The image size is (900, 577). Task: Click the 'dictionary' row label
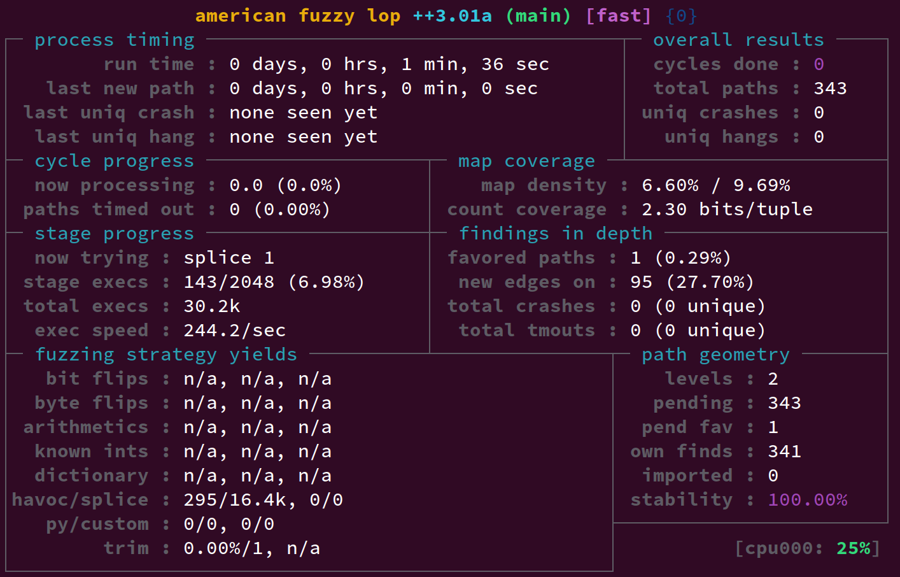[92, 476]
